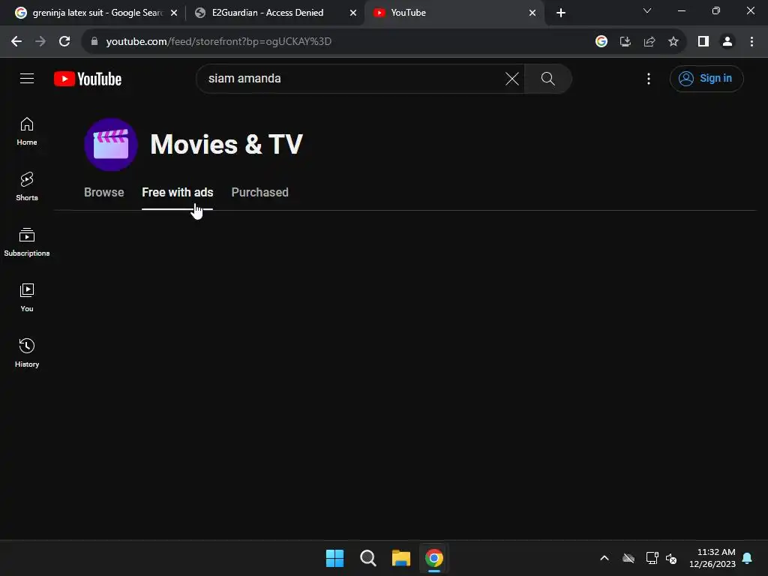Viewport: 768px width, 576px height.
Task: View site information lock icon
Action: coord(94,42)
